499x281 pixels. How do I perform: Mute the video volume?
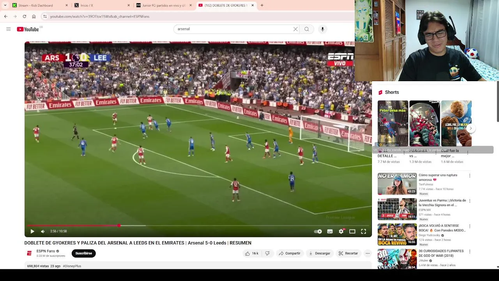click(43, 231)
